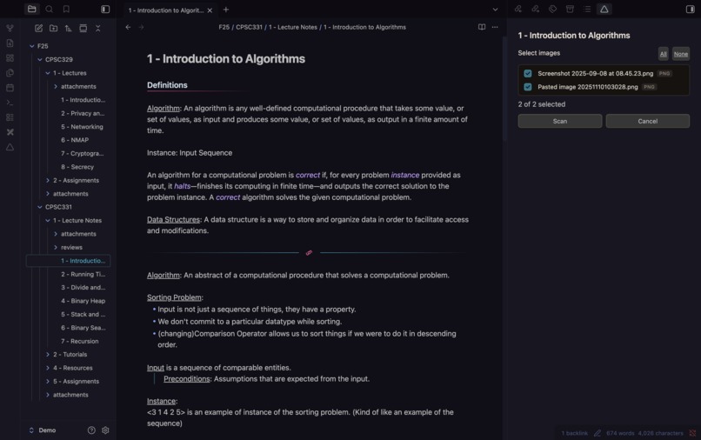Uncheck Screenshot 2025-09-08 at 08.45.23.png
Screen dimensions: 701x440
coord(528,73)
